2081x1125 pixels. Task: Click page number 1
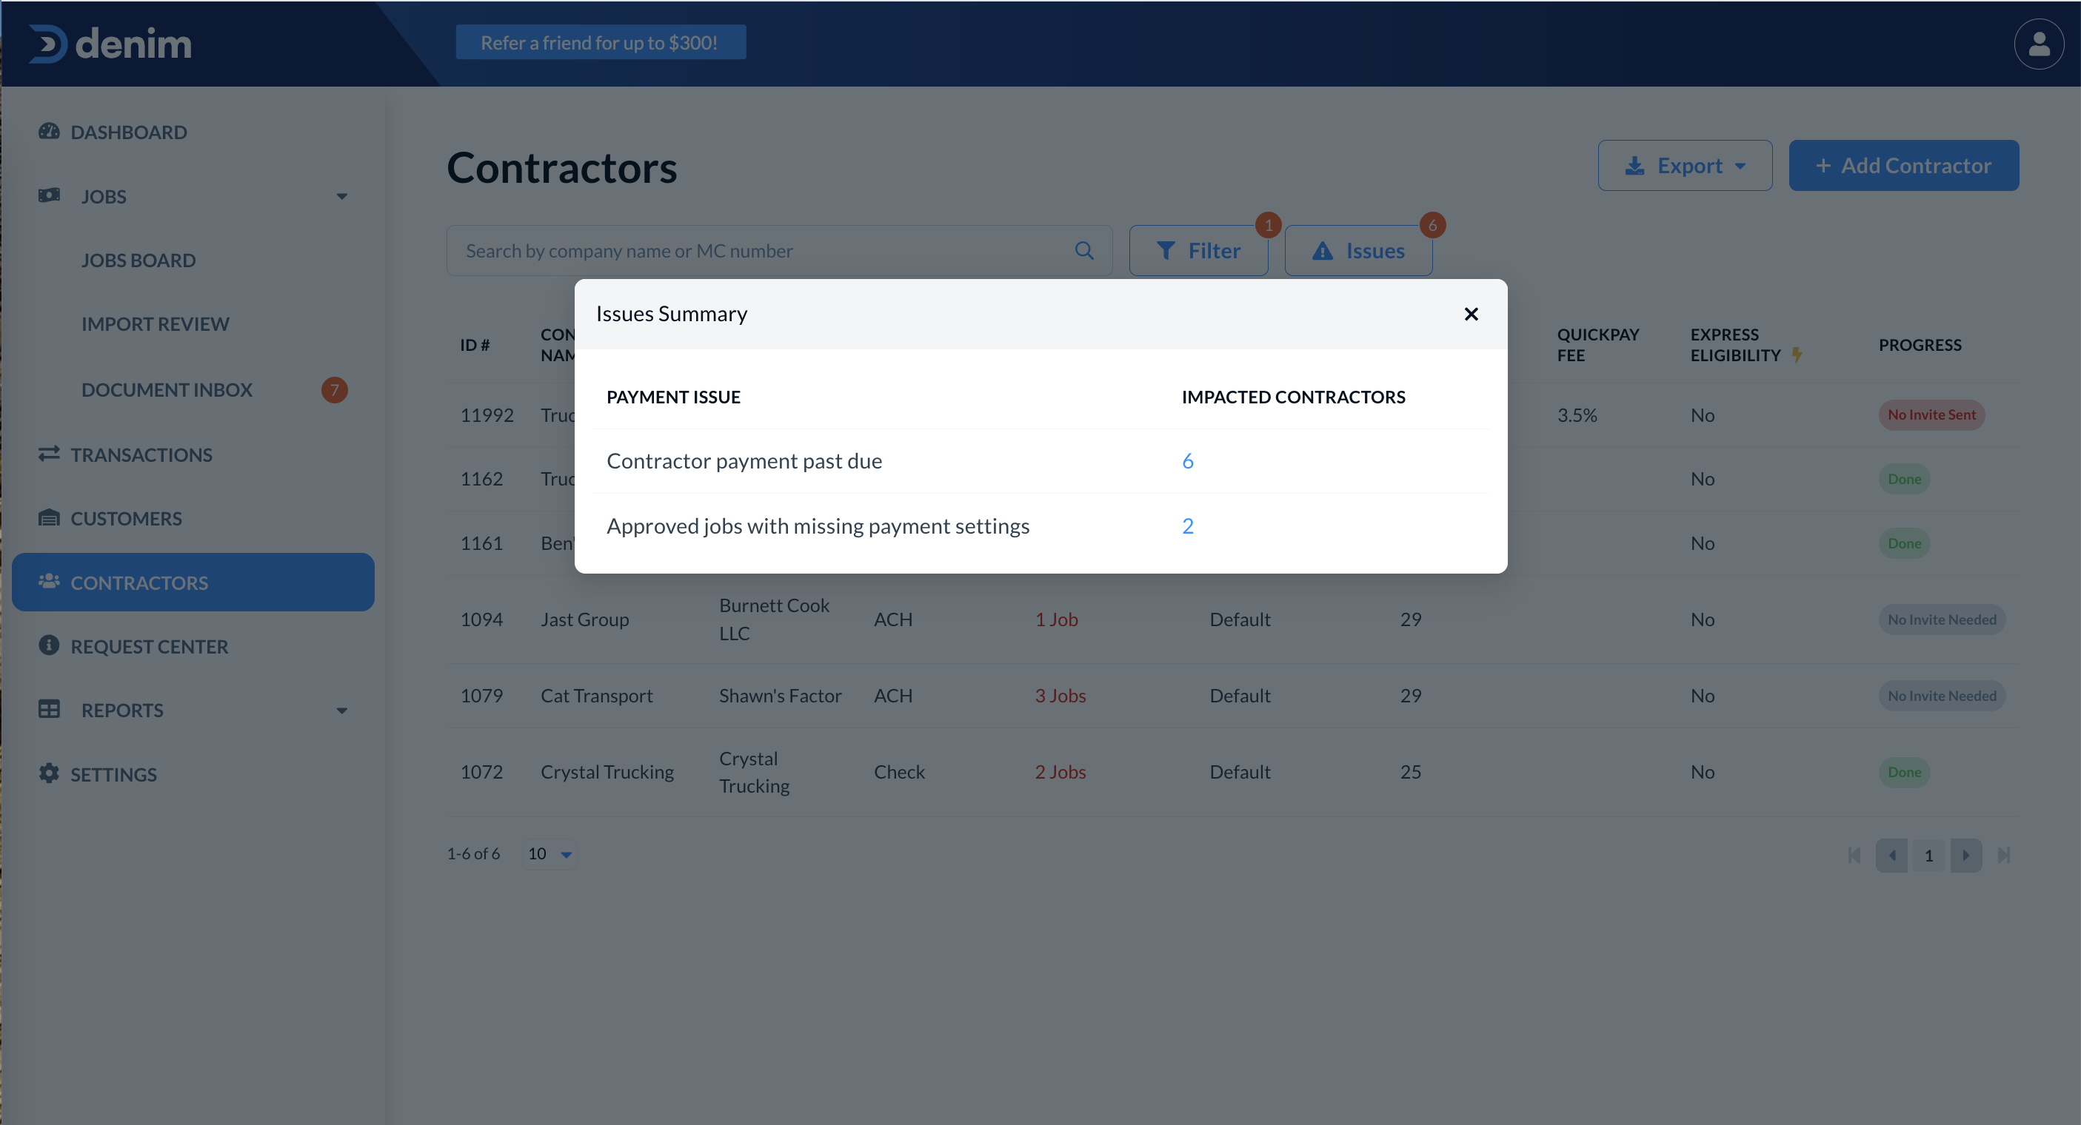pyautogui.click(x=1928, y=856)
